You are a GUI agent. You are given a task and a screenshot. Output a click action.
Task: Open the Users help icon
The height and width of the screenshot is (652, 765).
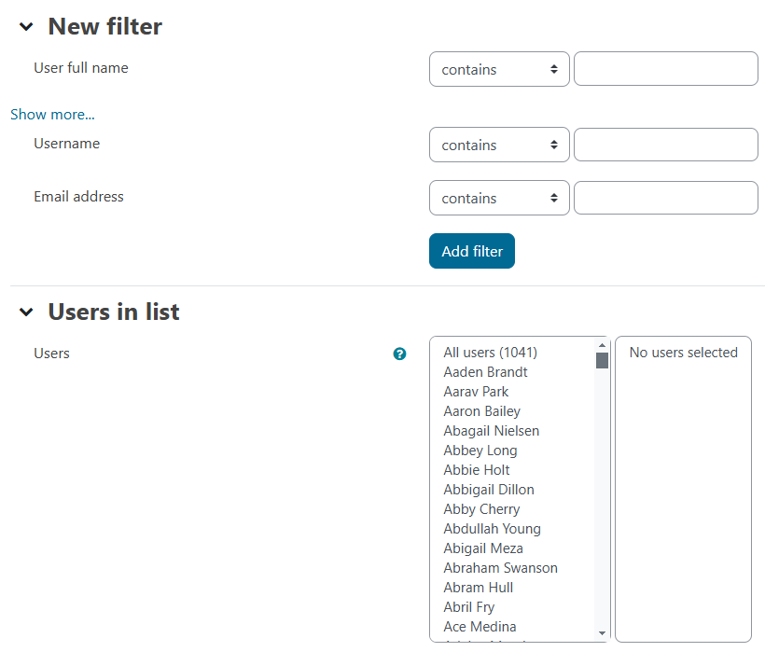(x=399, y=354)
